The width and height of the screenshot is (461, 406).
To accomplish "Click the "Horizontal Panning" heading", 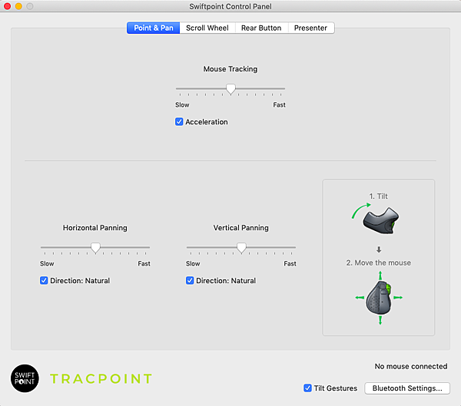I will click(x=95, y=228).
